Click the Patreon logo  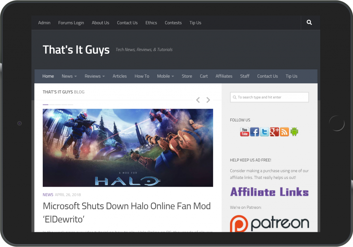(x=269, y=223)
